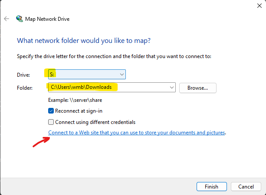Click 'Connect using different credentials' label text
This screenshot has height=195, width=266.
point(95,122)
